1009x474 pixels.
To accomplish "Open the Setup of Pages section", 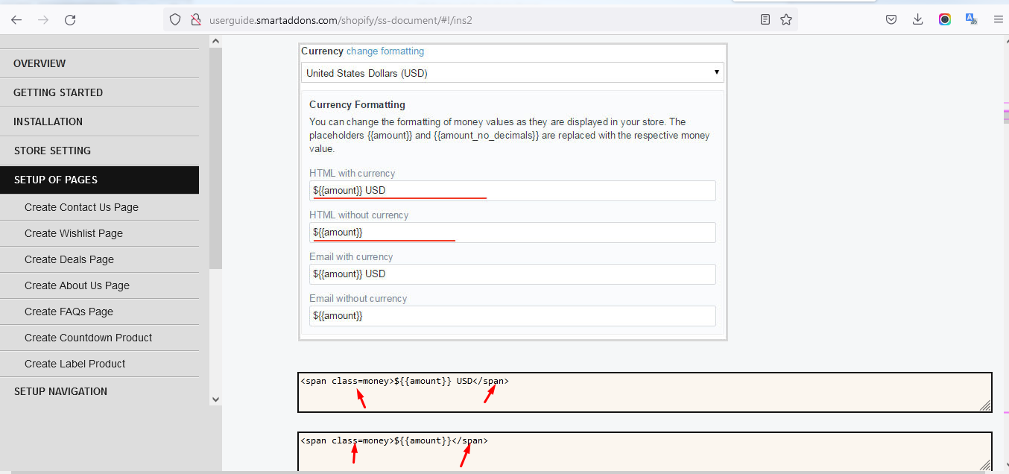I will point(56,180).
